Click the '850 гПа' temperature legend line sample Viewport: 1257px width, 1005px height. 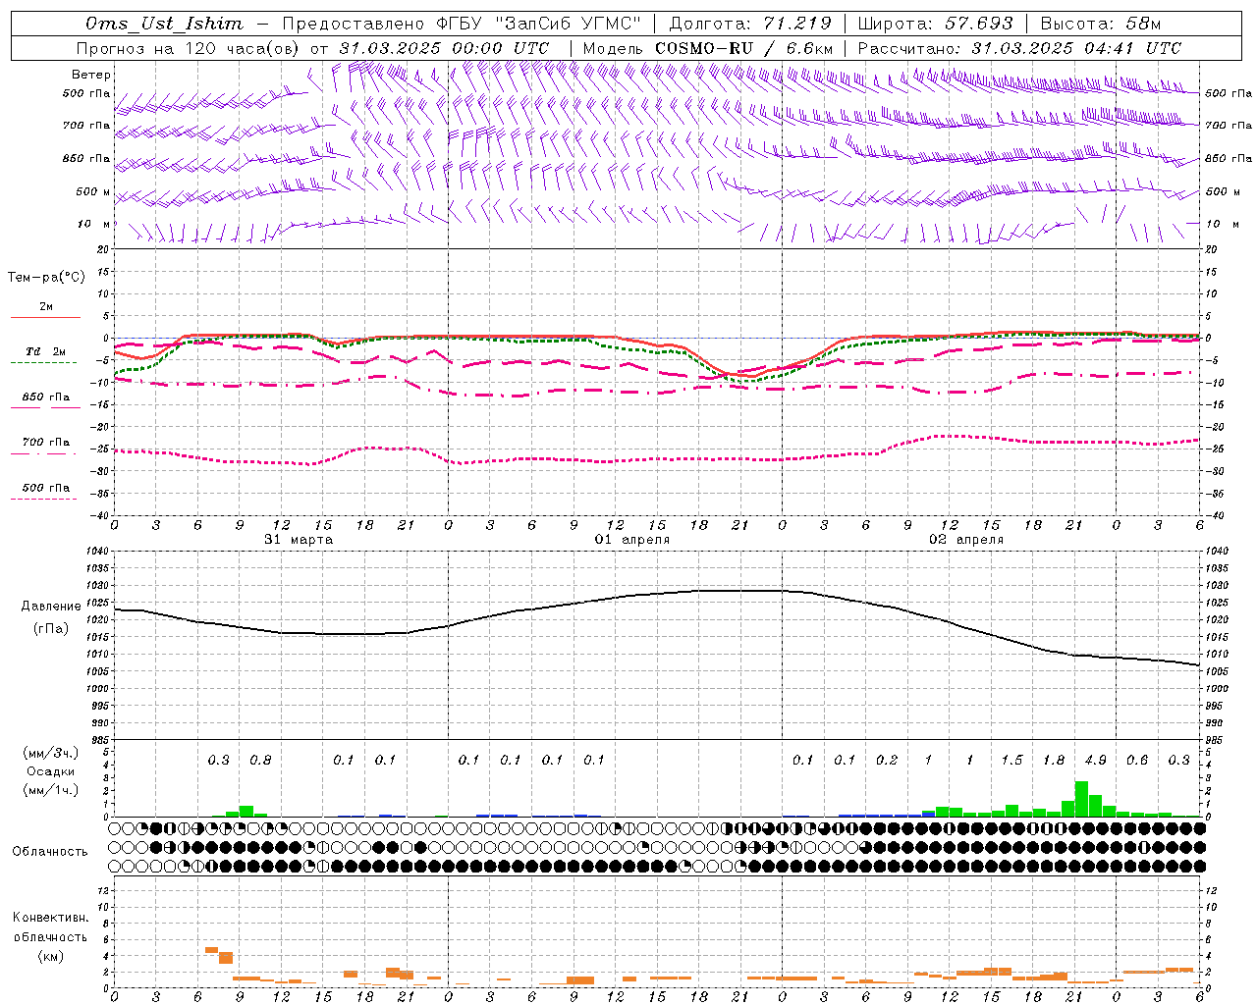(x=45, y=408)
